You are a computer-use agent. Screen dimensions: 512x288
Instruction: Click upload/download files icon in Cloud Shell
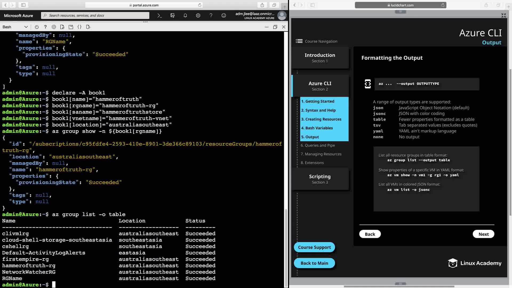tap(62, 27)
